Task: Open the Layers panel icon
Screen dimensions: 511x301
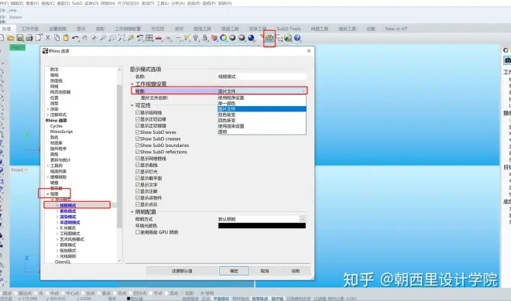Action: pos(214,38)
